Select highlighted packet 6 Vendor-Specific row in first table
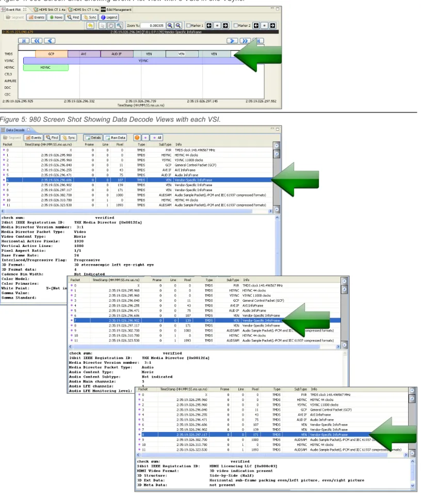 point(137,180)
